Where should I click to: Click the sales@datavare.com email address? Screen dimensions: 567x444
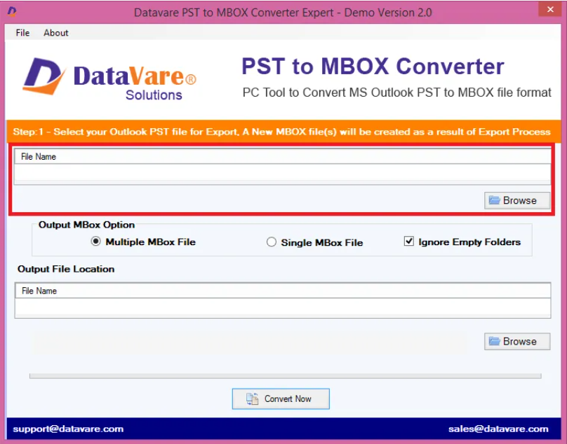point(498,429)
